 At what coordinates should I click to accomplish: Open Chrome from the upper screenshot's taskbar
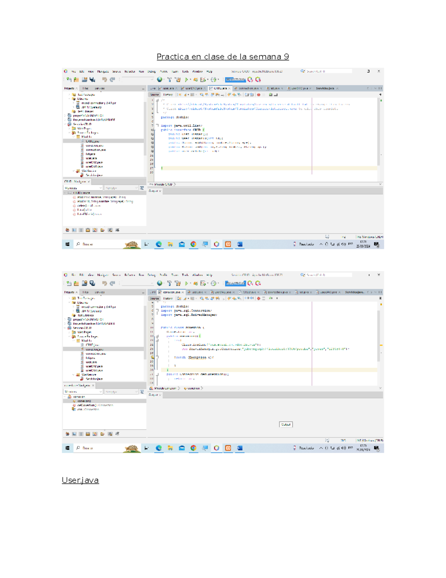point(193,245)
